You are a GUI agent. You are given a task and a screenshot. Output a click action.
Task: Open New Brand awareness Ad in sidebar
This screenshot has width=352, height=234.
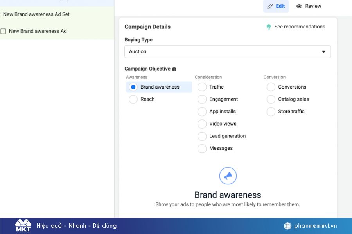[38, 31]
